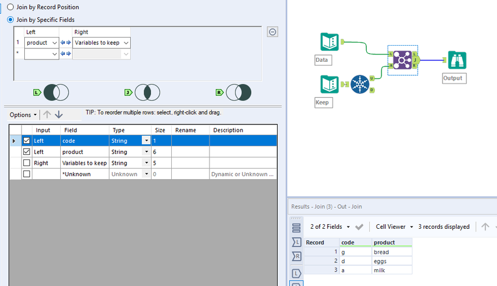This screenshot has width=497, height=286.
Task: Open the Options menu
Action: coord(23,115)
